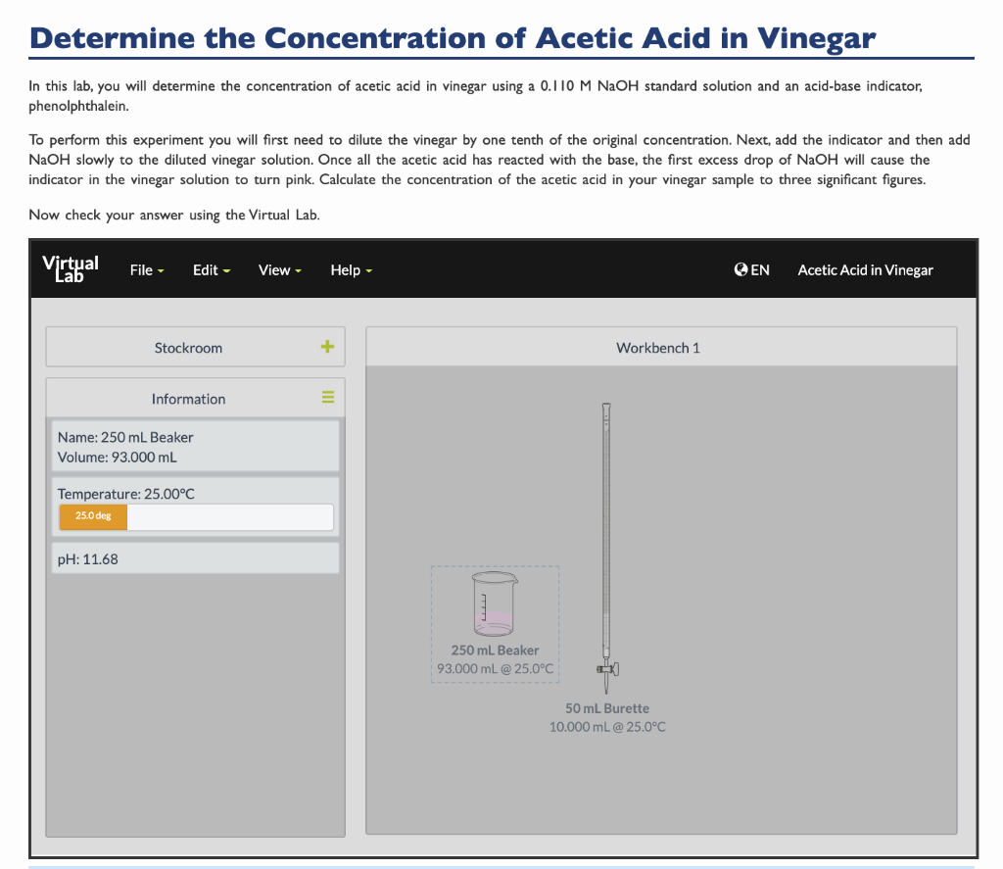This screenshot has width=1003, height=869.
Task: Click the globe language icon
Action: tap(740, 269)
